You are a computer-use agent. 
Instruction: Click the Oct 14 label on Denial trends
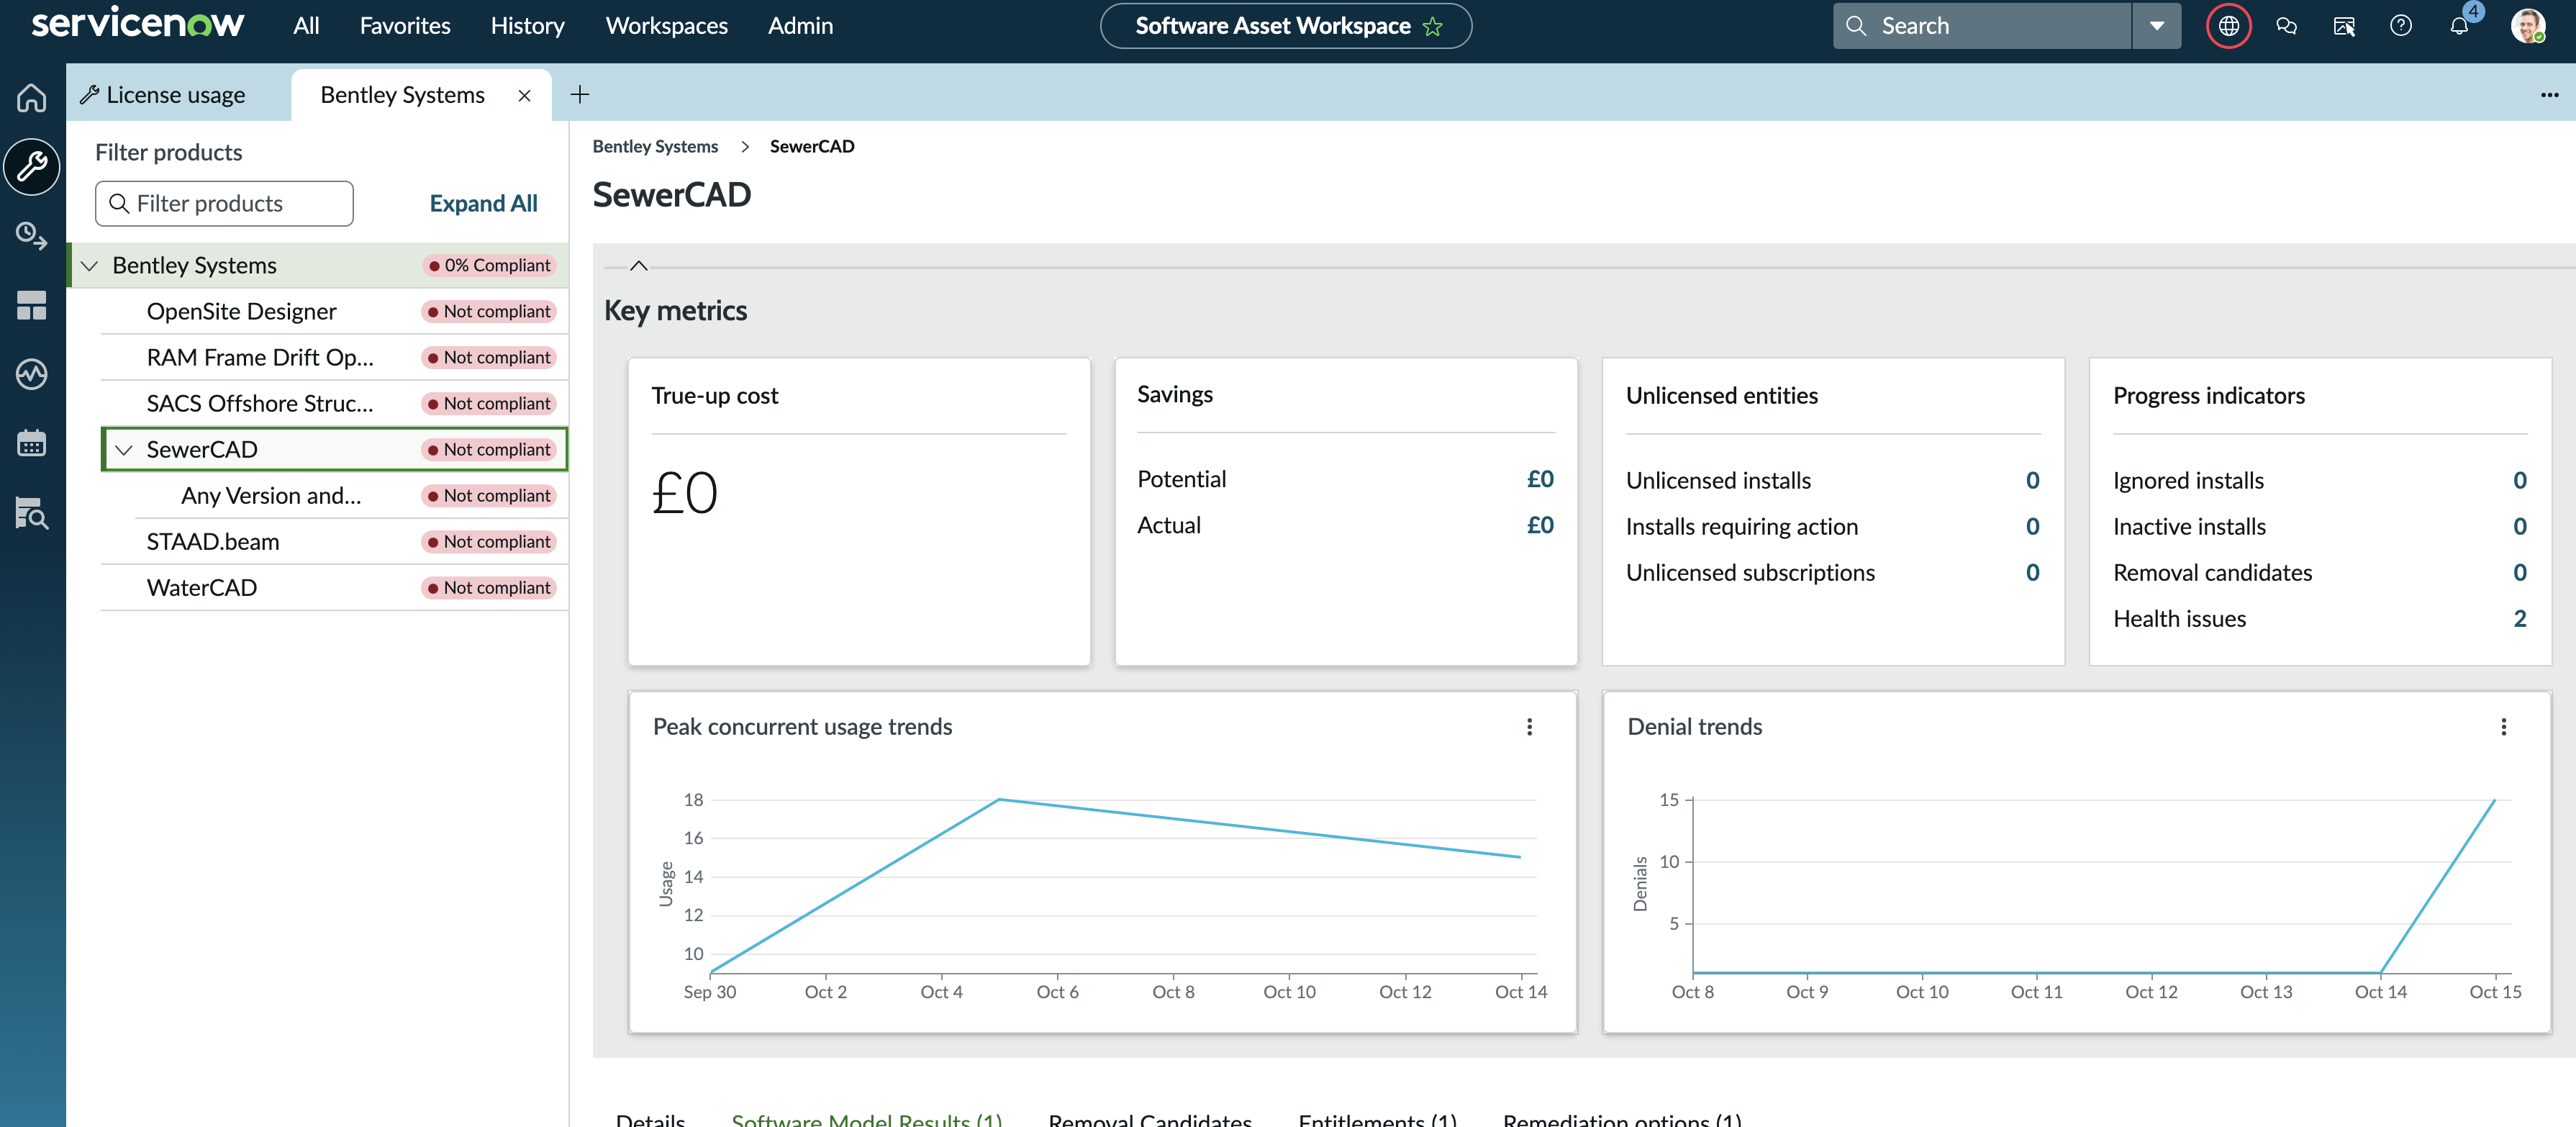[2380, 993]
